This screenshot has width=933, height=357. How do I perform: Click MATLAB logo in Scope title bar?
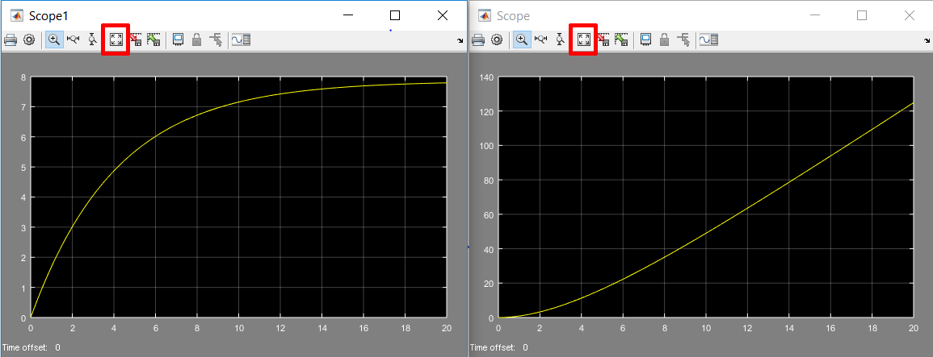click(485, 16)
